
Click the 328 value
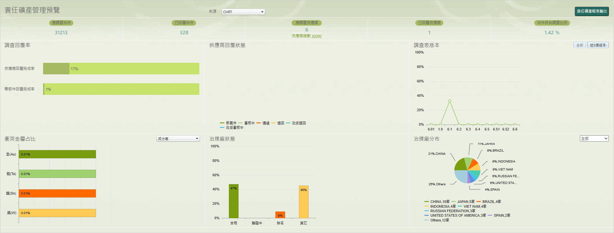(x=184, y=33)
